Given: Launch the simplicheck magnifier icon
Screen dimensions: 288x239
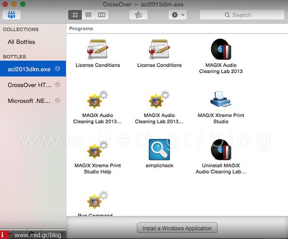Looking at the screenshot, I should click(x=159, y=149).
